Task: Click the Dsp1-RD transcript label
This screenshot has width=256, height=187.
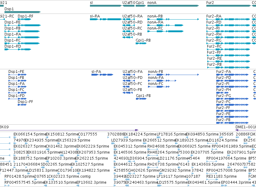Action: [13, 46]
